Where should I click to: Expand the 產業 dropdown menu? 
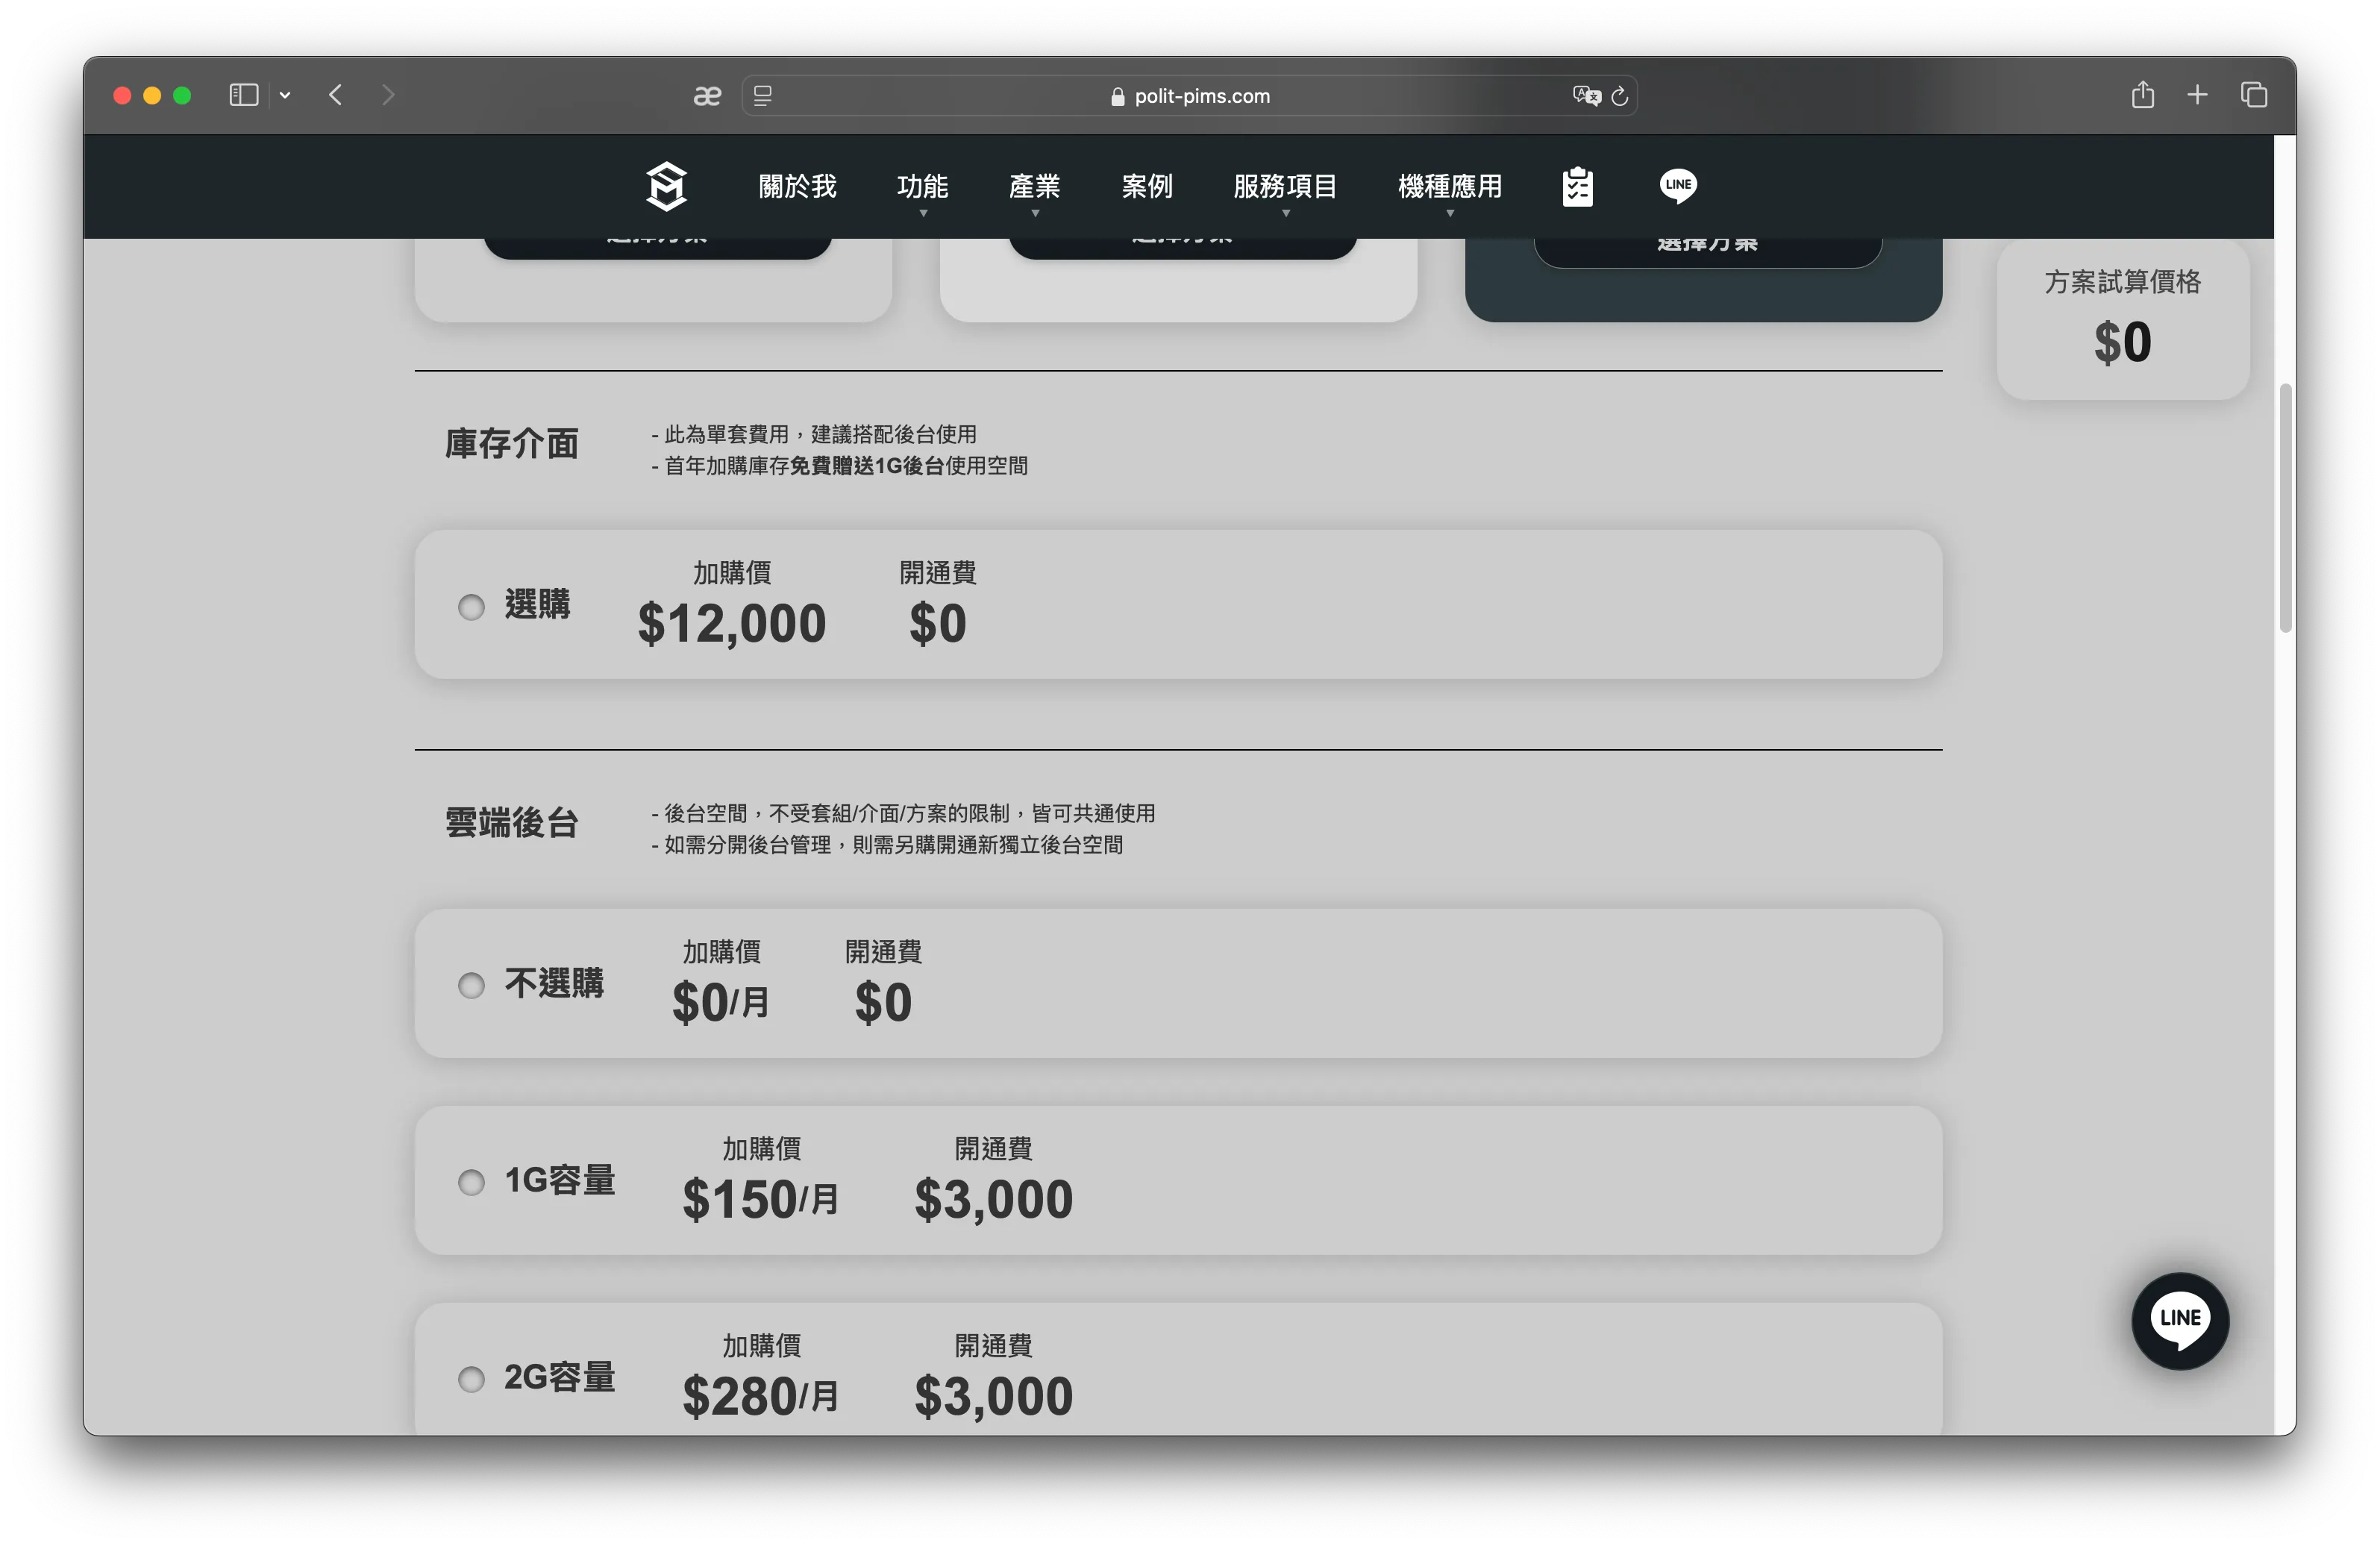(1034, 187)
